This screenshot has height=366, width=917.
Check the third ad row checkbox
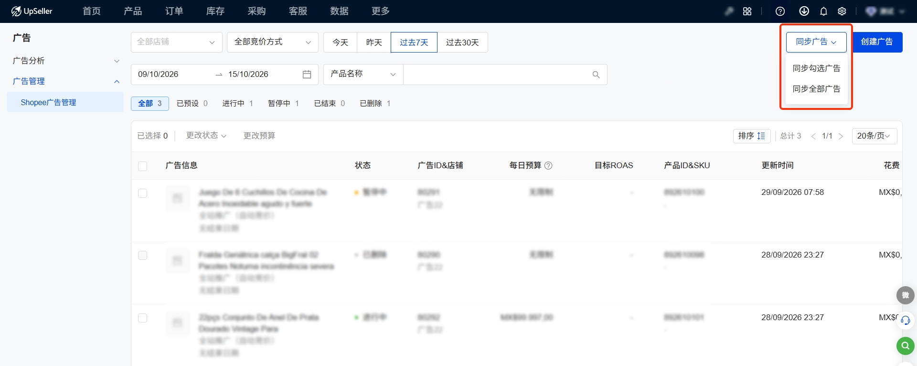142,318
